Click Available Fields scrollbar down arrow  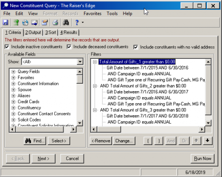tap(79, 123)
